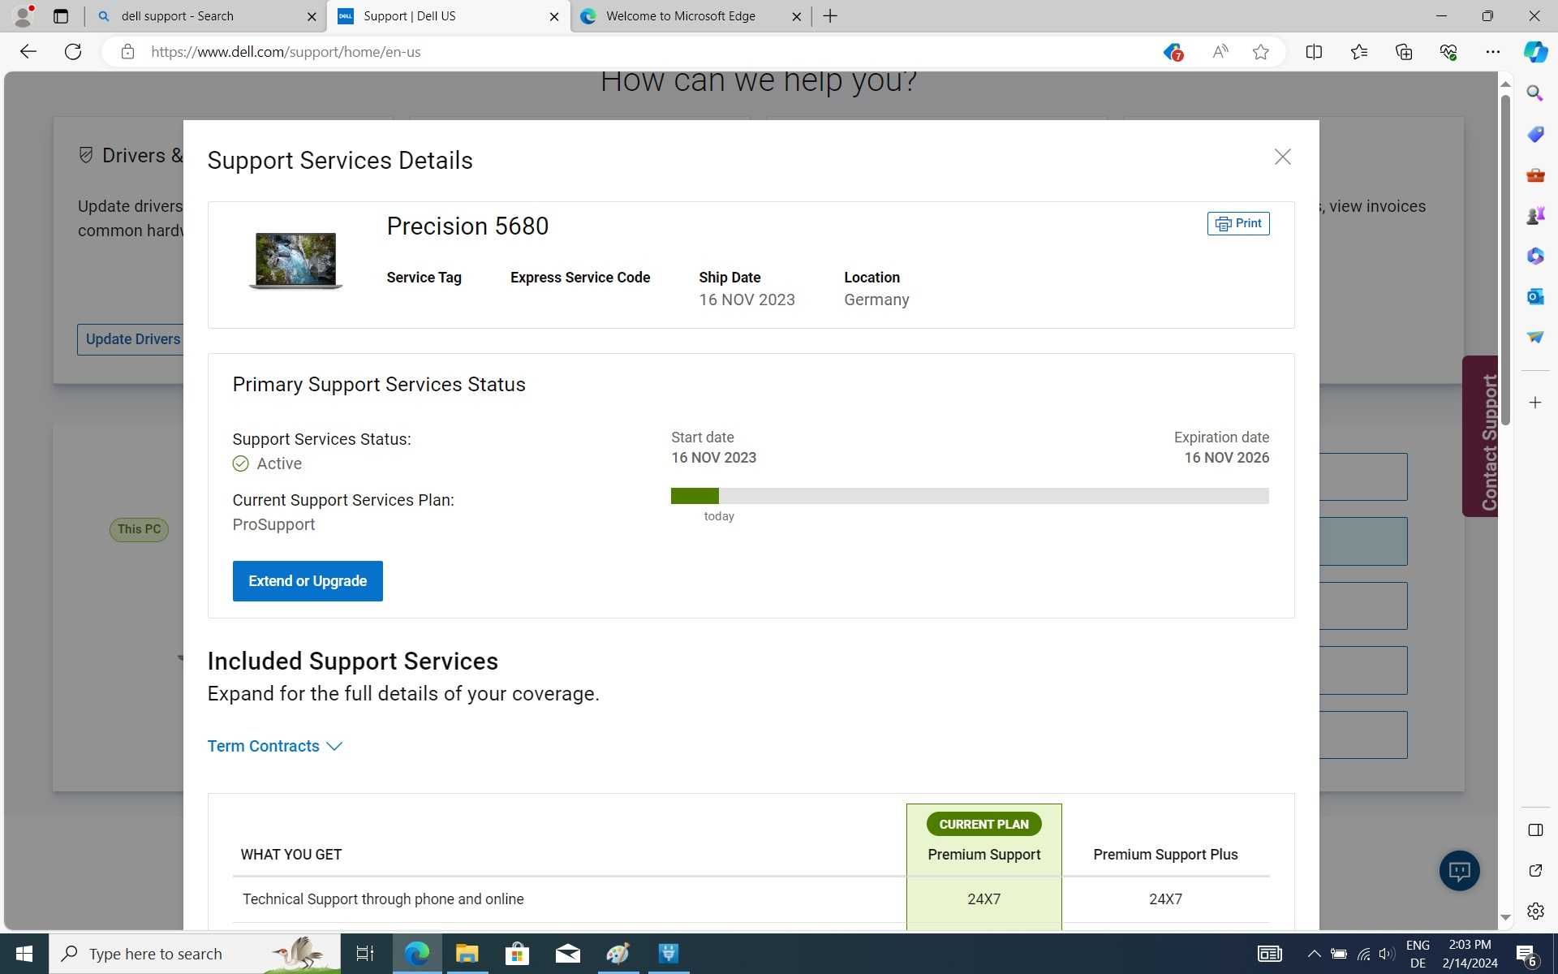This screenshot has width=1558, height=974.
Task: Open sidebar Drop paper plane icon
Action: pyautogui.click(x=1535, y=337)
